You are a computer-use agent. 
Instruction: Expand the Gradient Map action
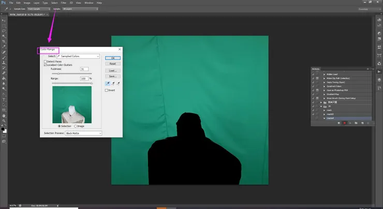(x=324, y=94)
